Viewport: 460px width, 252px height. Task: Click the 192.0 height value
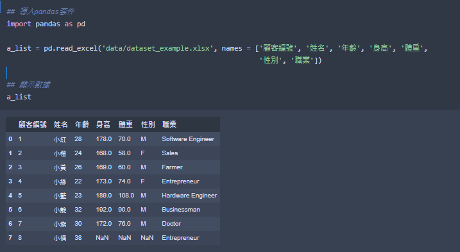tap(104, 210)
